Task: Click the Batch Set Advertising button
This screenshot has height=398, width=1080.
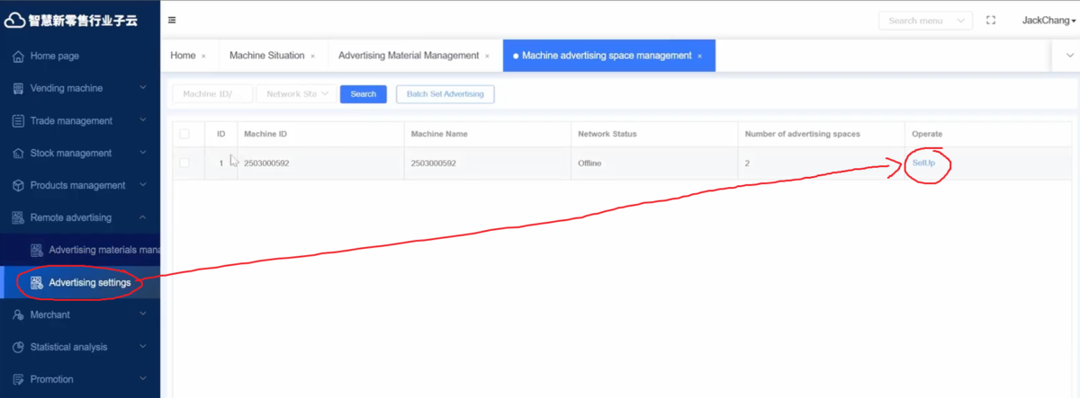Action: click(x=445, y=94)
